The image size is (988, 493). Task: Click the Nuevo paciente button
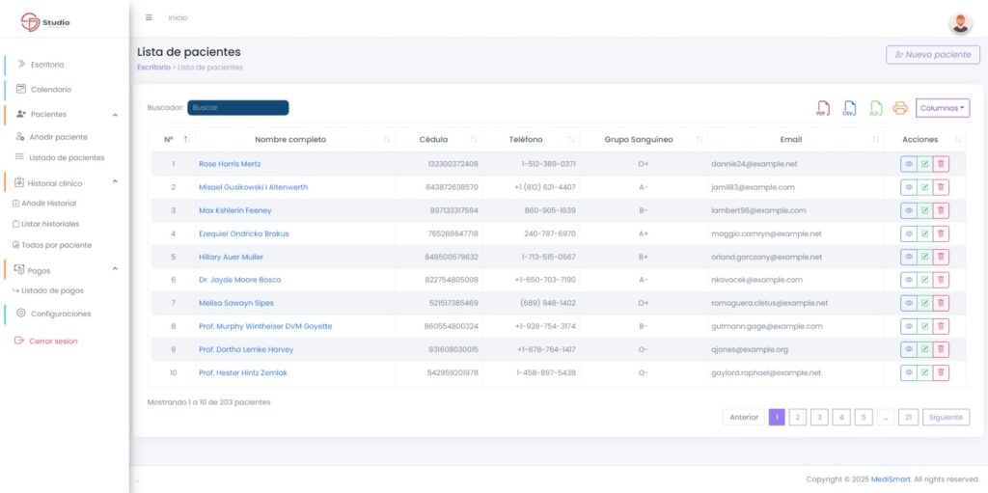pos(932,55)
